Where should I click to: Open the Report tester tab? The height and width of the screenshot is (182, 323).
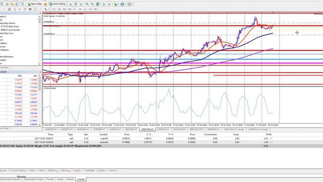(x=70, y=179)
